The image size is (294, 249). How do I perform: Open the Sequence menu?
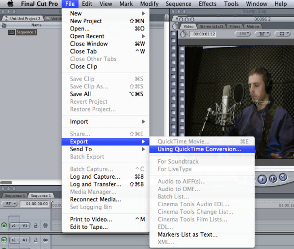(x=178, y=4)
